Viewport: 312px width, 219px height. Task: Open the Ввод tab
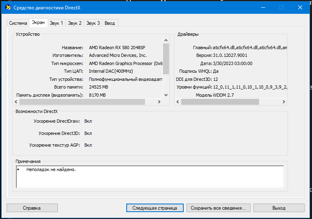[x=110, y=23]
